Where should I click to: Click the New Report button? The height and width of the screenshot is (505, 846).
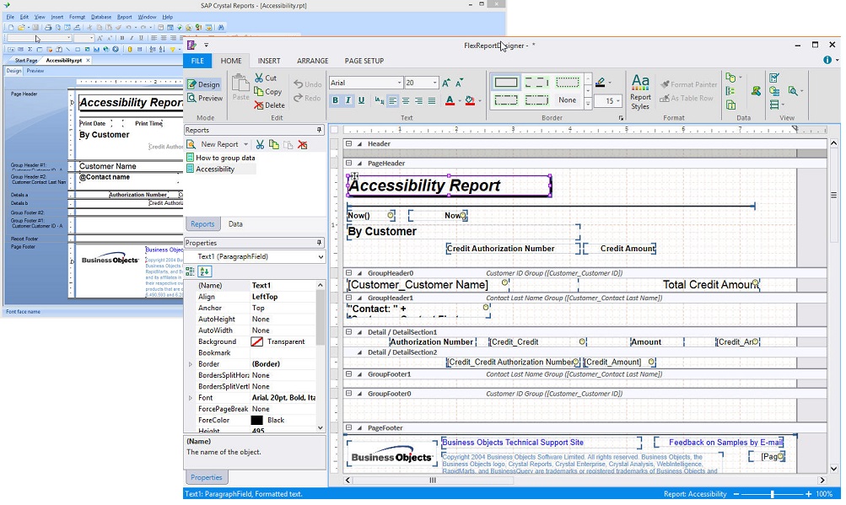213,145
